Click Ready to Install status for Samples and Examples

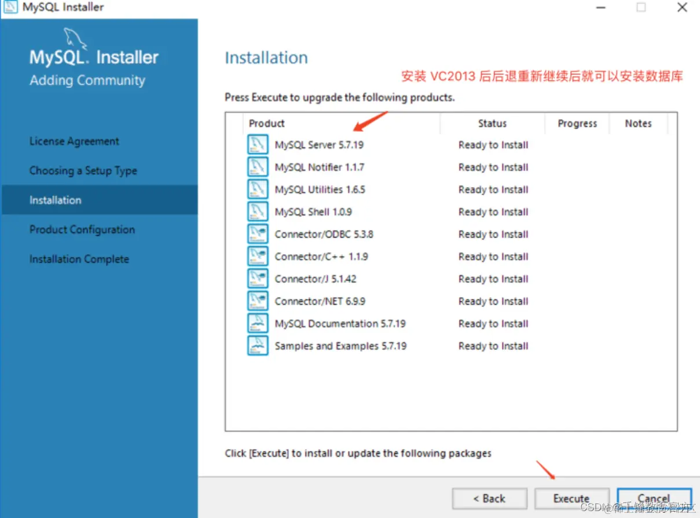click(x=493, y=346)
